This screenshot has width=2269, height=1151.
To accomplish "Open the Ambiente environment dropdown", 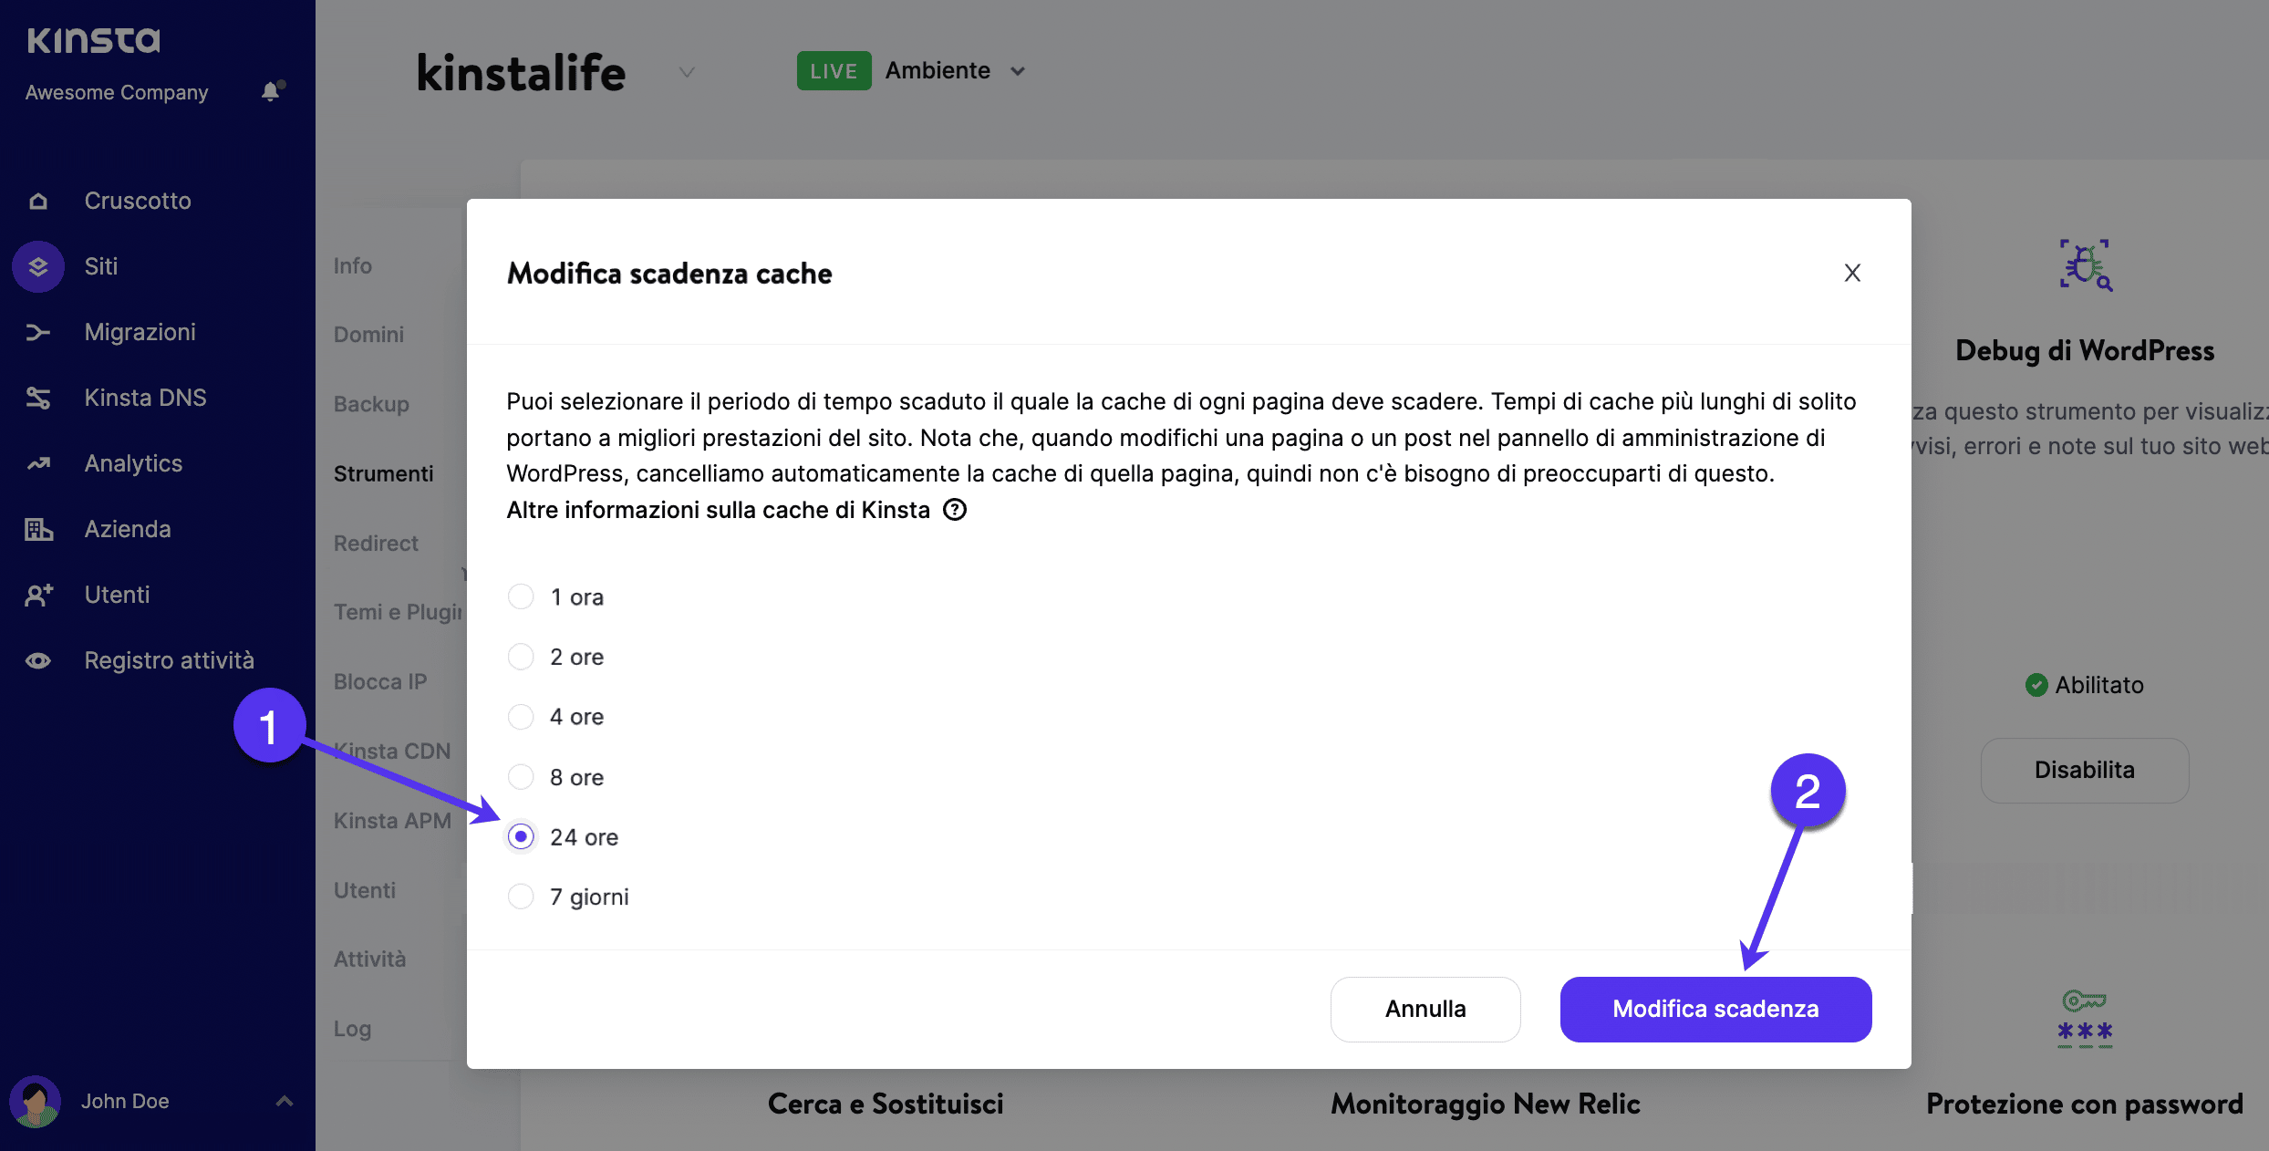I will (x=1019, y=70).
